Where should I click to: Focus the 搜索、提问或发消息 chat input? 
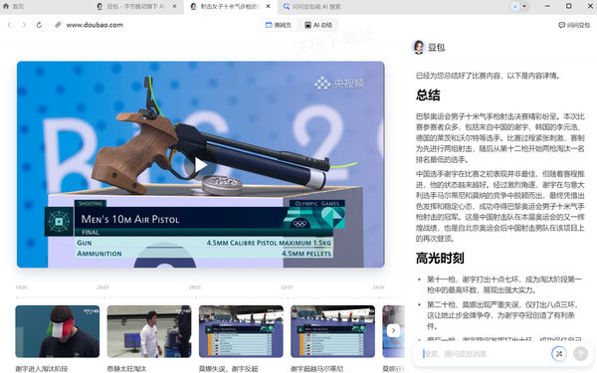[485, 354]
